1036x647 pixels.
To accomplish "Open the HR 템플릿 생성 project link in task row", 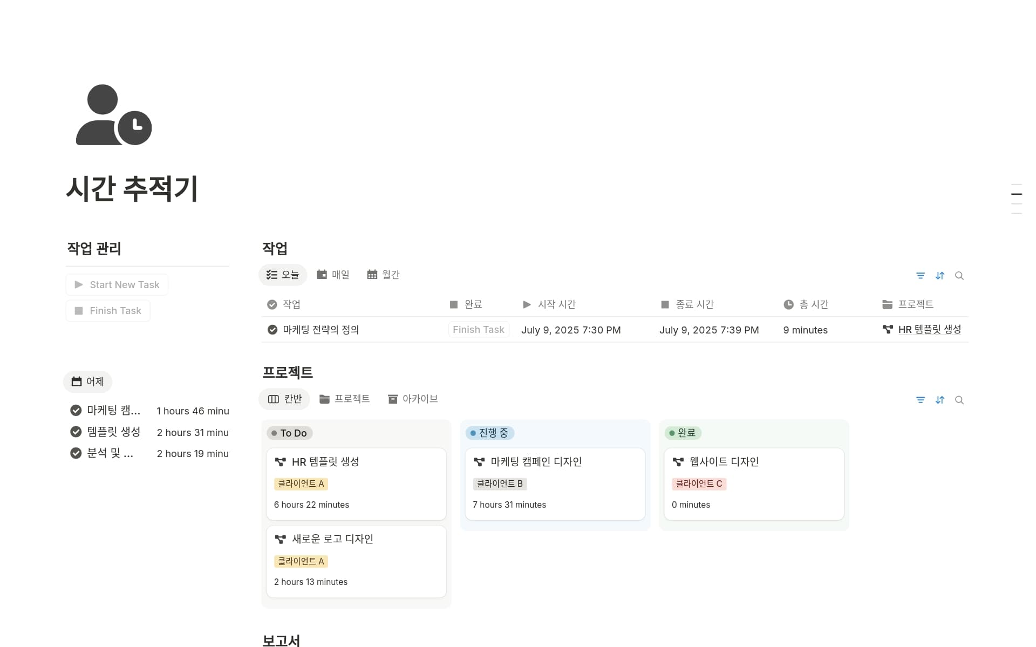I will click(x=929, y=330).
